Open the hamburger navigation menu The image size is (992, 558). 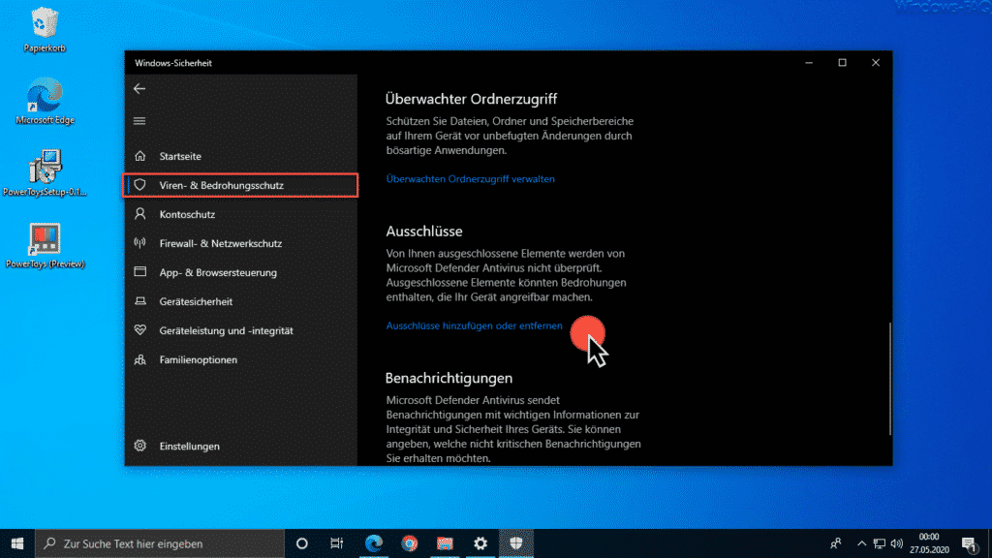pos(139,121)
